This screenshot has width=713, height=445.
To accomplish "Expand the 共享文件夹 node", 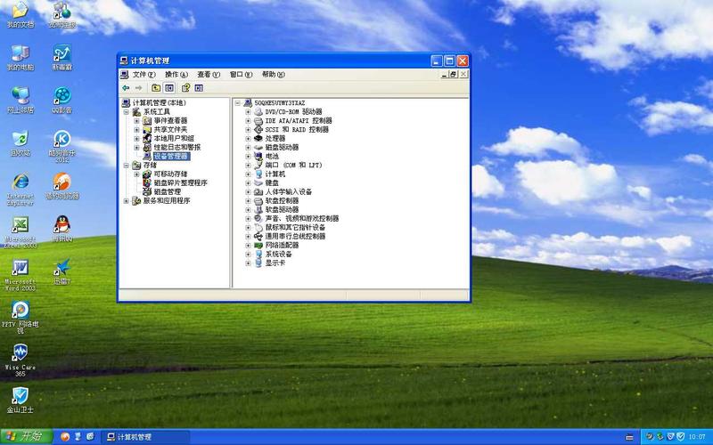I will (136, 129).
